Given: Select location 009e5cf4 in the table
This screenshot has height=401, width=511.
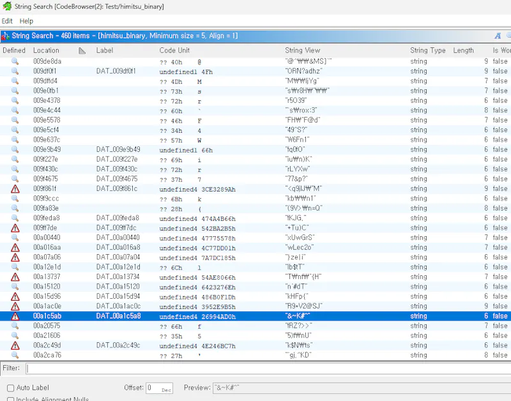Looking at the screenshot, I should click(46, 130).
